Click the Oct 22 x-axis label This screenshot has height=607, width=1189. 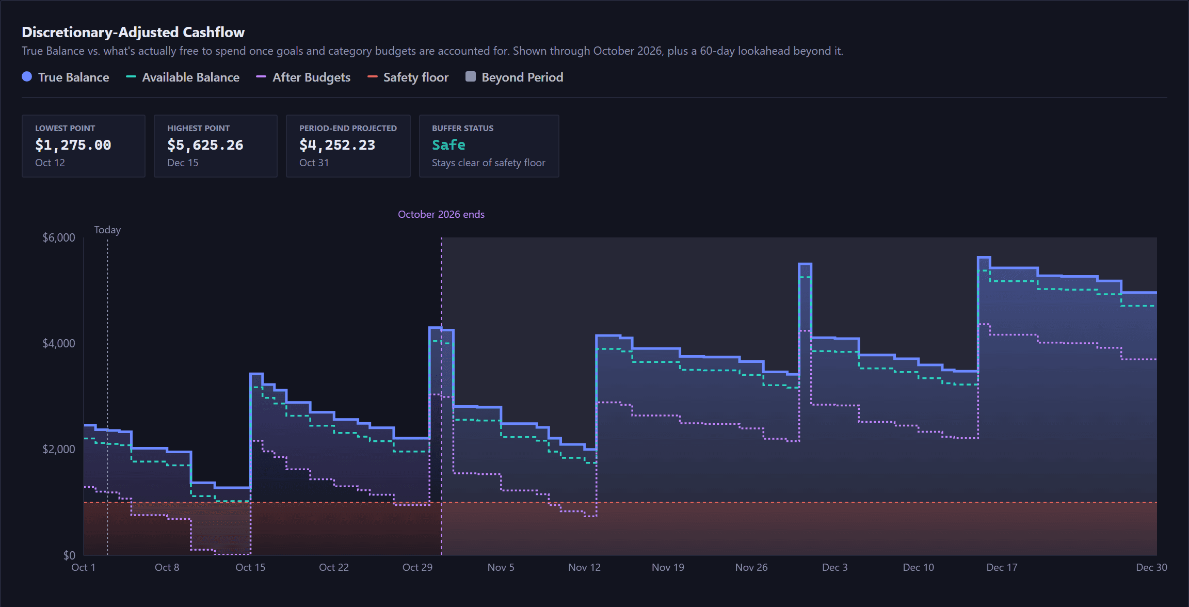334,567
